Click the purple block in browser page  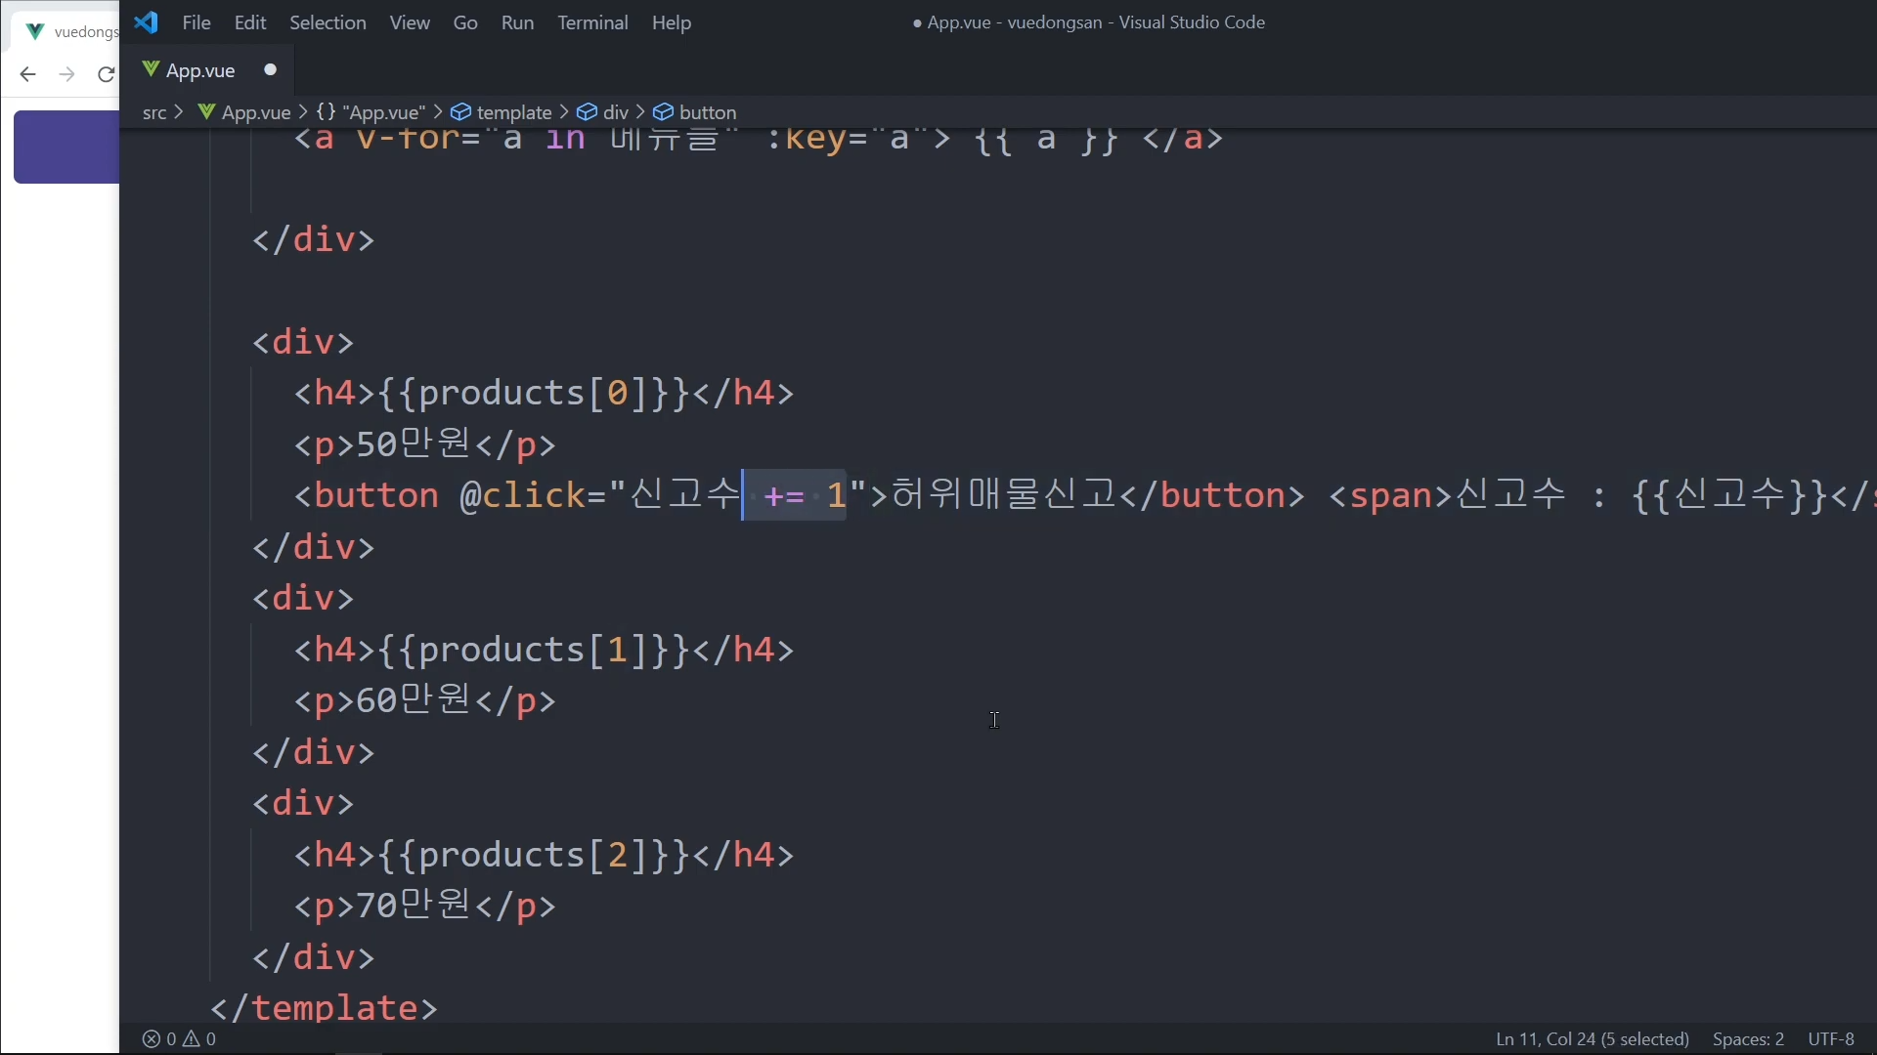[x=66, y=147]
